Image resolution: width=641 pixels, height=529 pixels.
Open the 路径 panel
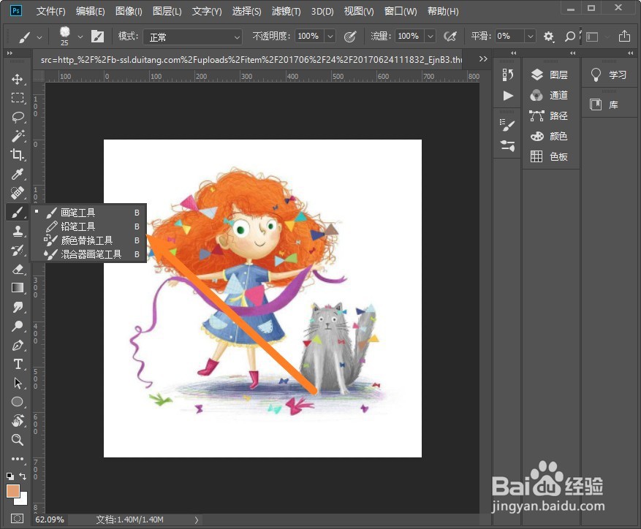click(550, 115)
